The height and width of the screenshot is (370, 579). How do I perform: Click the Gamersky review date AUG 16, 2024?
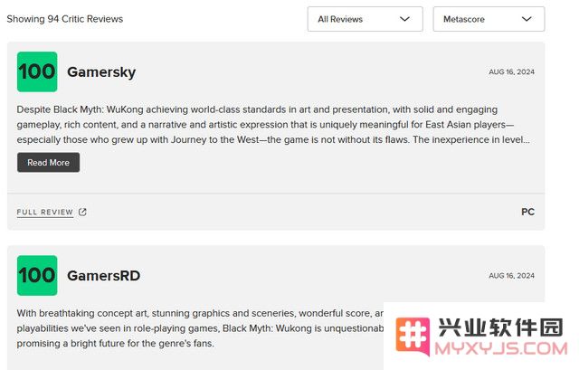click(x=511, y=72)
